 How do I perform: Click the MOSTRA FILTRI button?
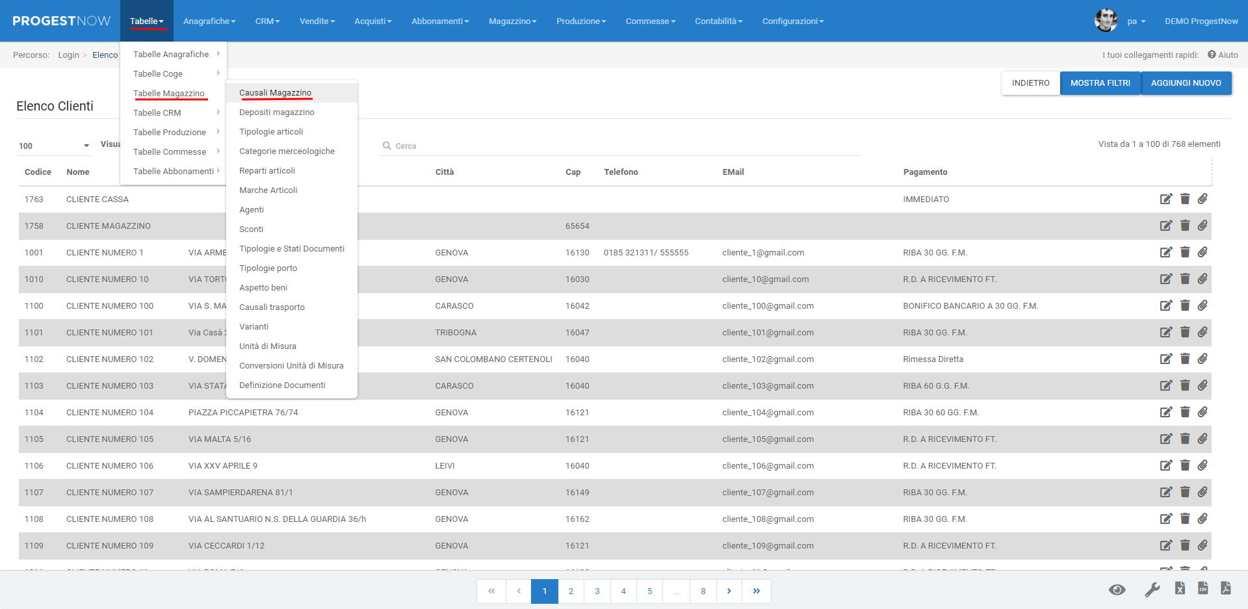(1100, 83)
